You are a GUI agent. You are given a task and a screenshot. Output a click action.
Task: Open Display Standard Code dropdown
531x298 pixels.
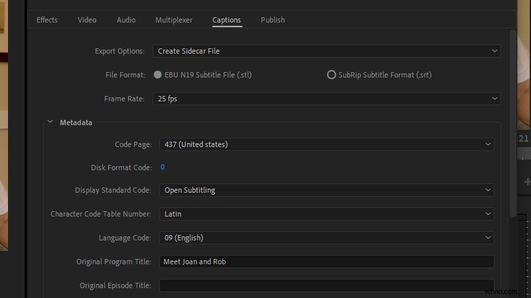[x=327, y=190]
